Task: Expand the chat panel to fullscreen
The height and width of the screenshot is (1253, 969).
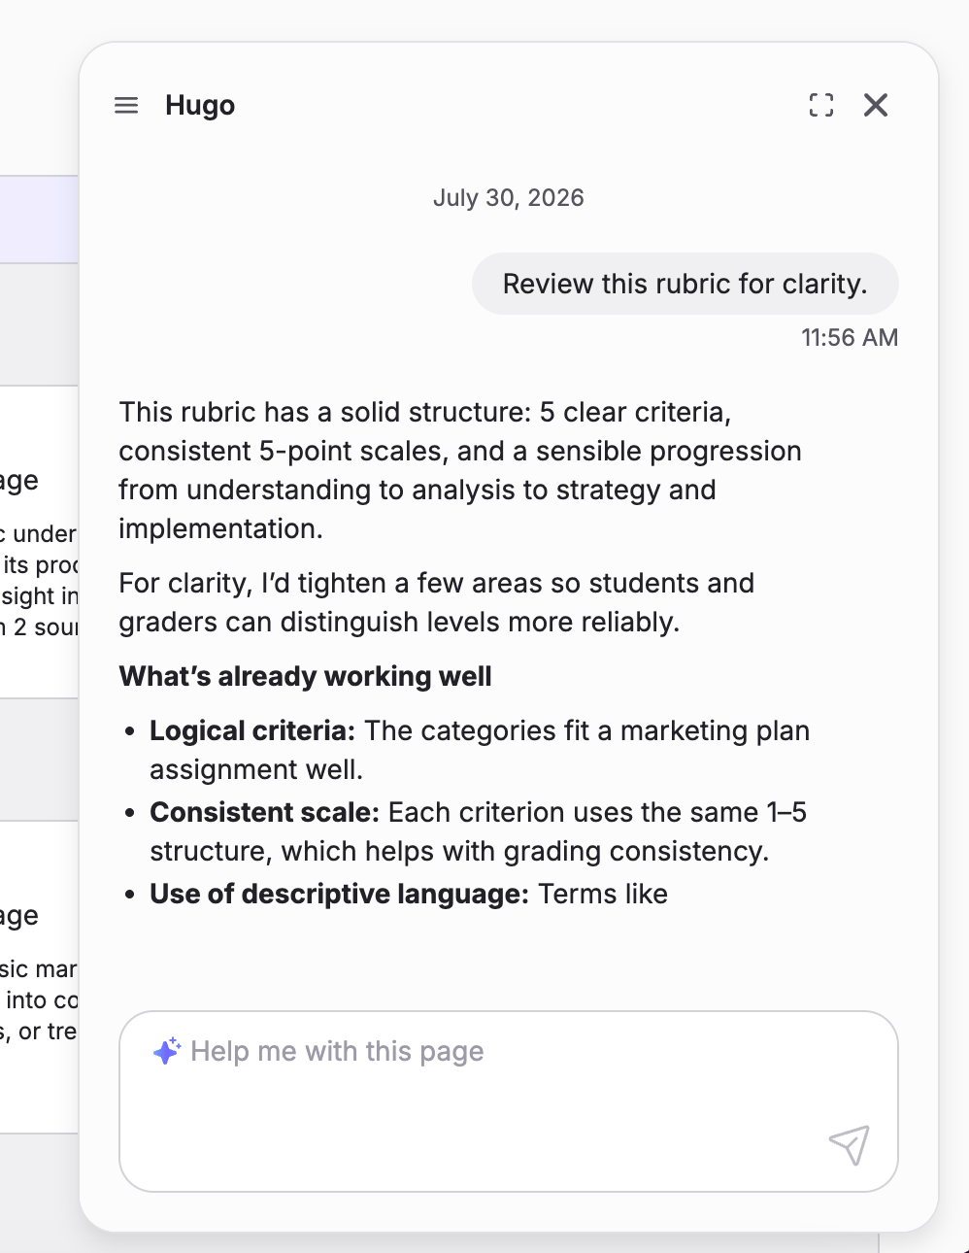Action: click(x=821, y=105)
